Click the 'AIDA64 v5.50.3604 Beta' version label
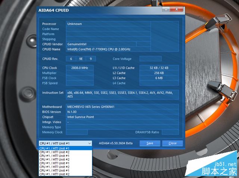 (116, 143)
